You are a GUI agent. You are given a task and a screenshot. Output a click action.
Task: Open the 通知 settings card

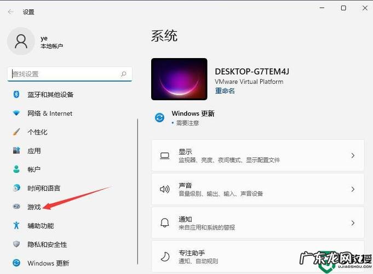(258, 223)
